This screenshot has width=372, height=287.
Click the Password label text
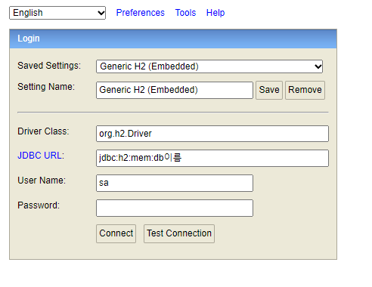[x=39, y=205]
